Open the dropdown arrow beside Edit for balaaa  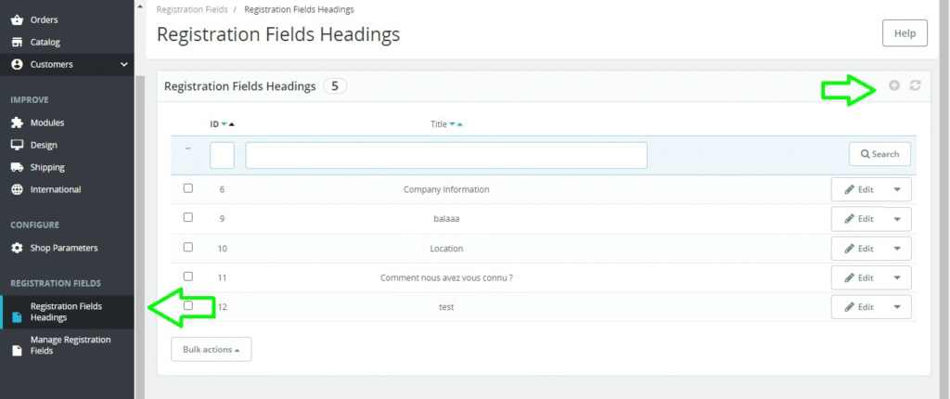(897, 219)
